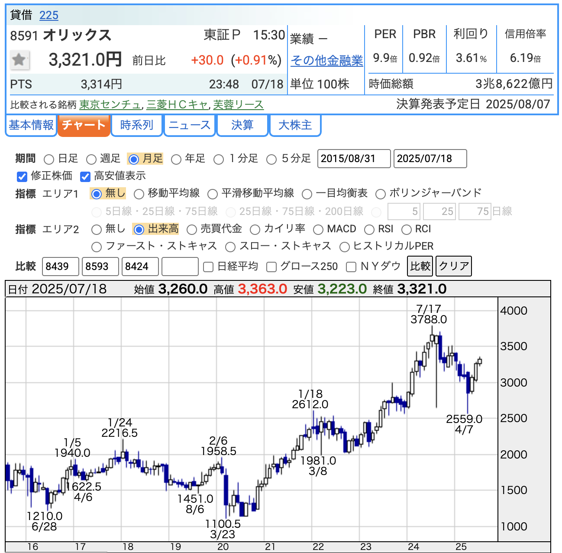This screenshot has height=553, width=562.
Task: Open the 東京センチュ comparison stock link
Action: coord(110,104)
